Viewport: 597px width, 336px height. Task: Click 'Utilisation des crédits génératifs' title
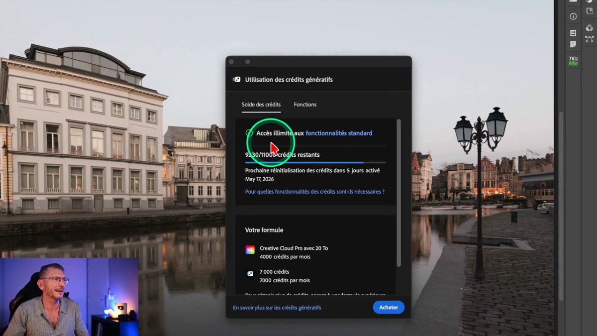pos(289,80)
